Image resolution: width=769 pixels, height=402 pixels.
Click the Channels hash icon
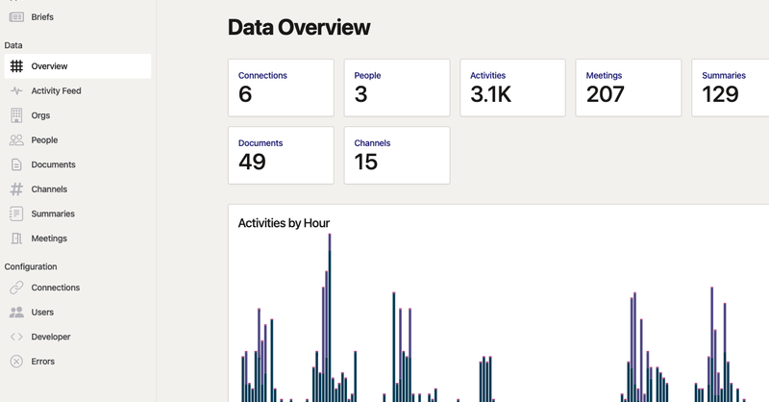[x=16, y=188]
